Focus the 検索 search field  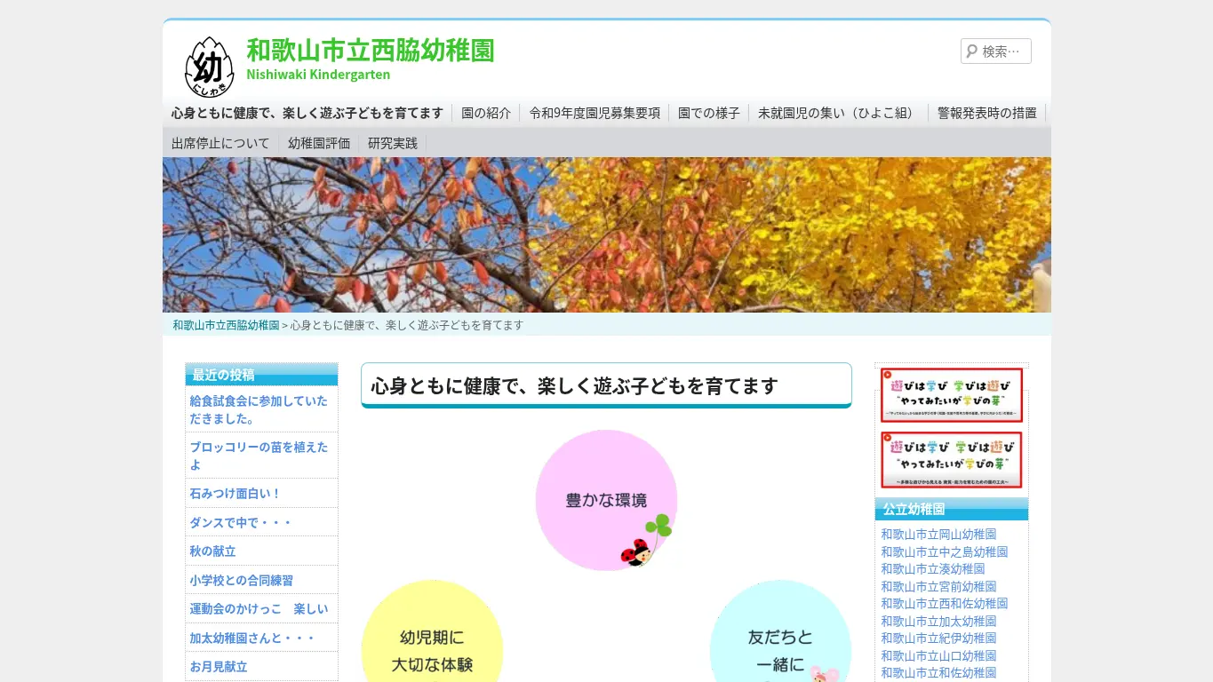click(x=996, y=52)
